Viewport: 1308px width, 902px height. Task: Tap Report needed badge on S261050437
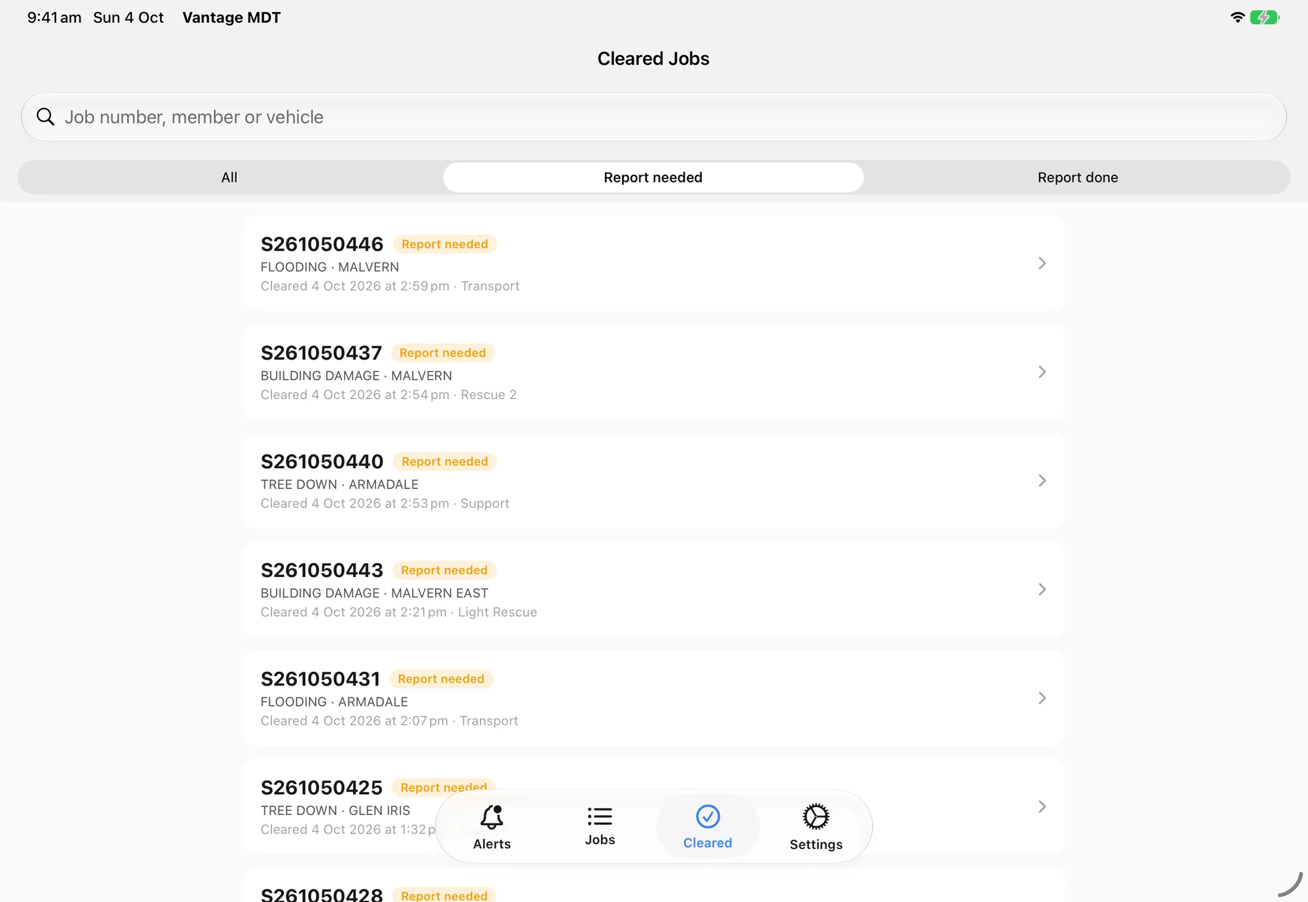coord(443,353)
